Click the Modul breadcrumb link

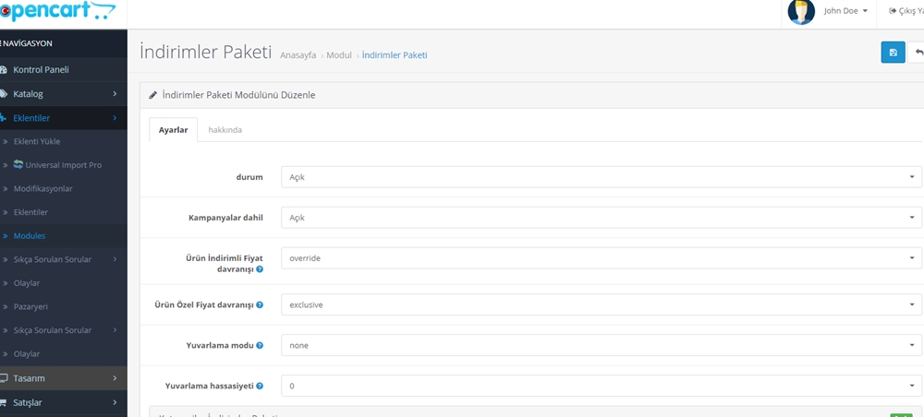(339, 55)
